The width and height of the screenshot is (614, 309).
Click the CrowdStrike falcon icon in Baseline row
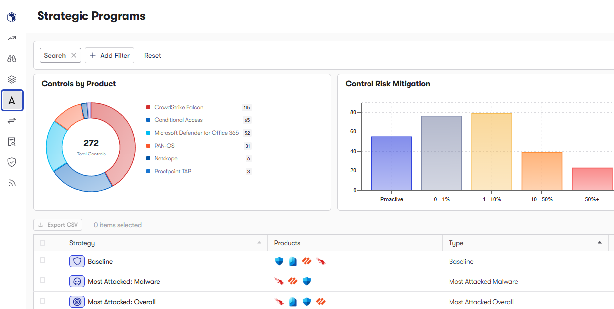(321, 261)
